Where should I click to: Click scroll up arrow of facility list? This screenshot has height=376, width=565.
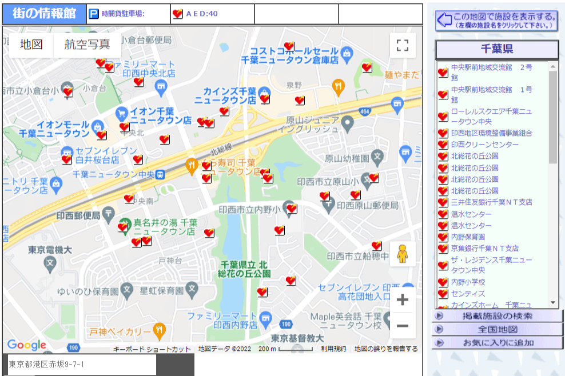coord(553,67)
